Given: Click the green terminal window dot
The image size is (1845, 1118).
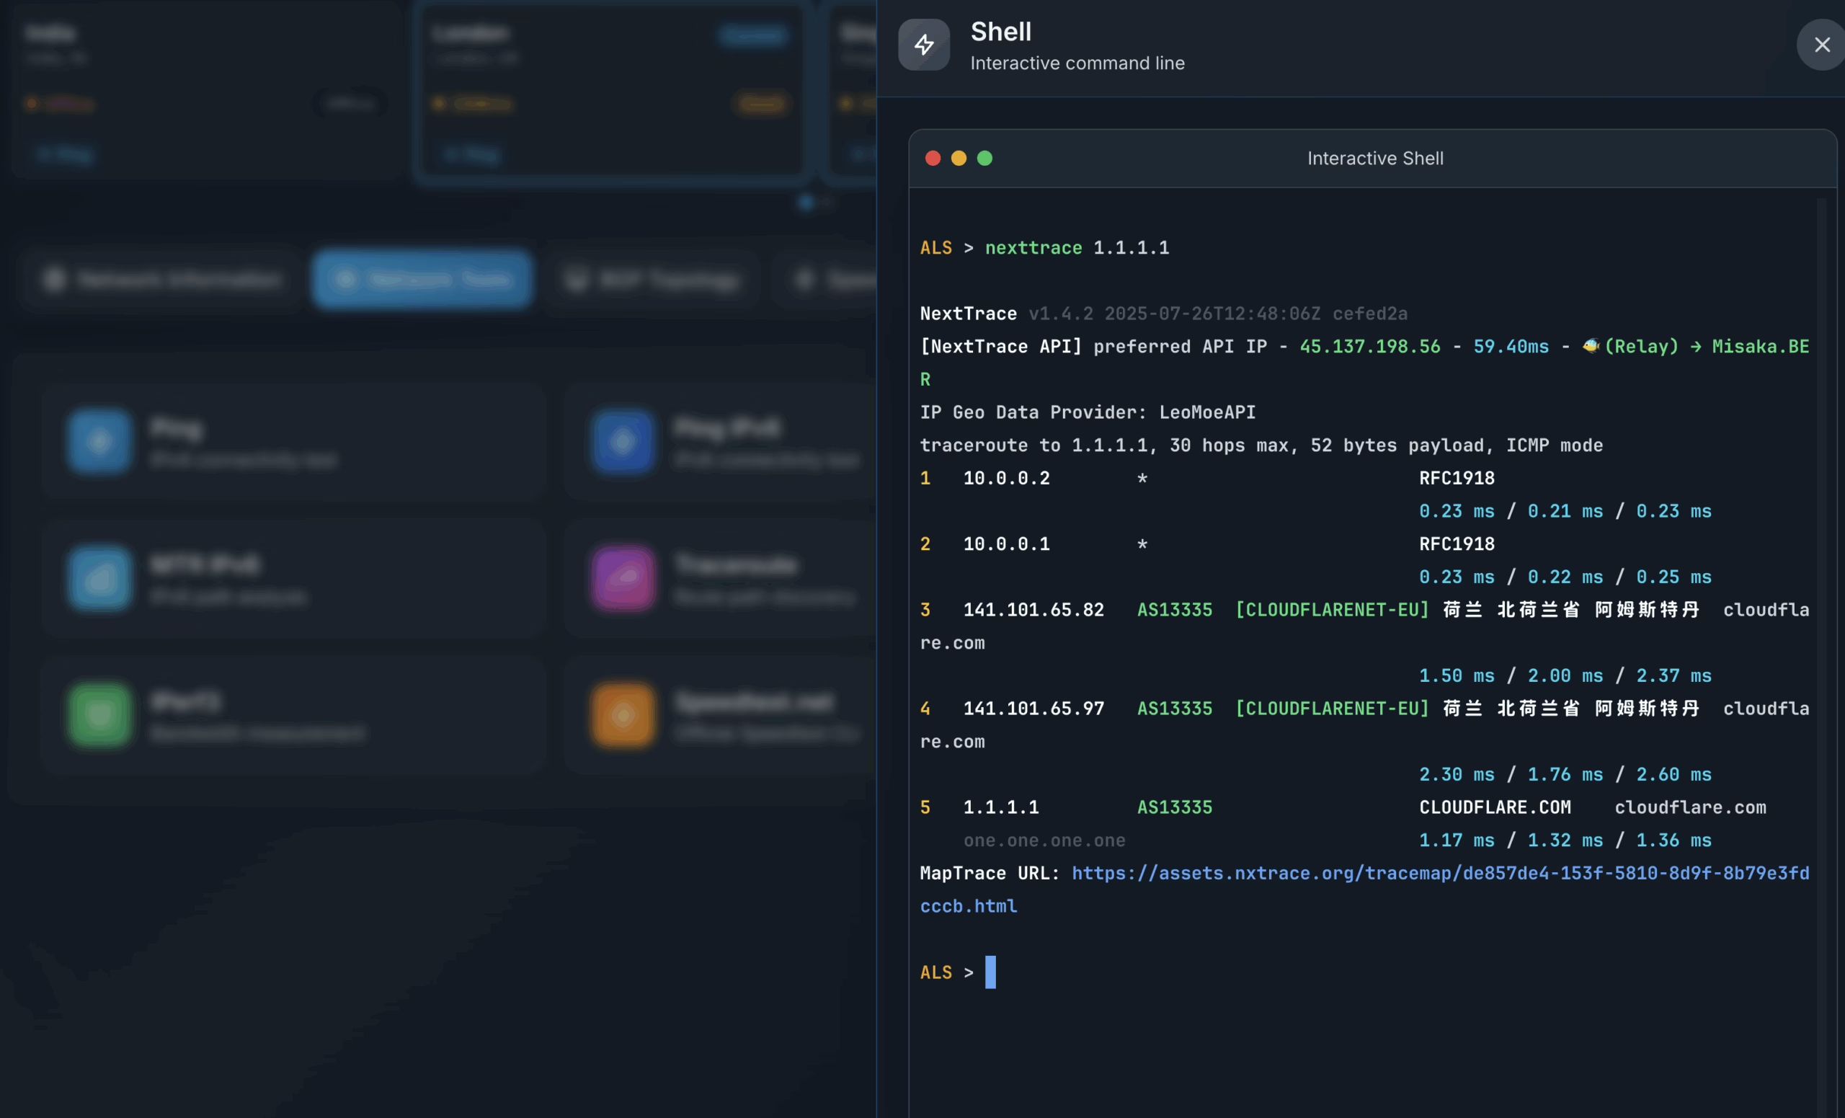Looking at the screenshot, I should [x=984, y=158].
